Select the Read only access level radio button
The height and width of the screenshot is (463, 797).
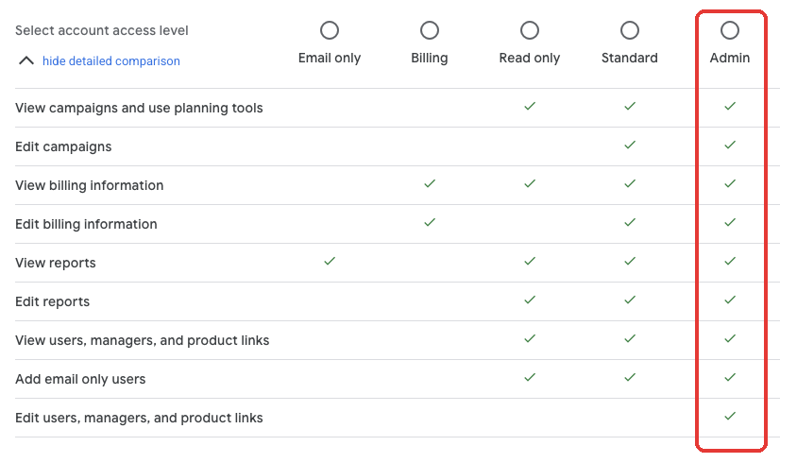(530, 30)
